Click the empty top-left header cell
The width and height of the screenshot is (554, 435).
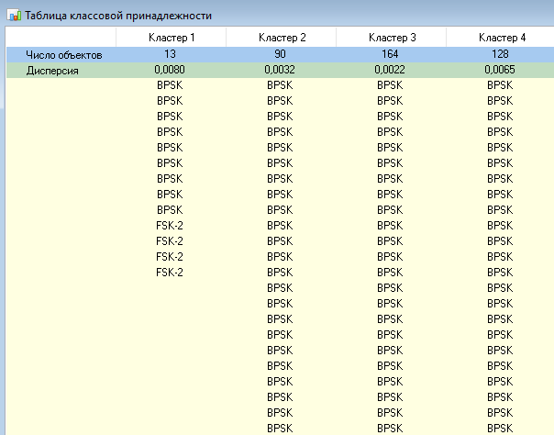(61, 38)
